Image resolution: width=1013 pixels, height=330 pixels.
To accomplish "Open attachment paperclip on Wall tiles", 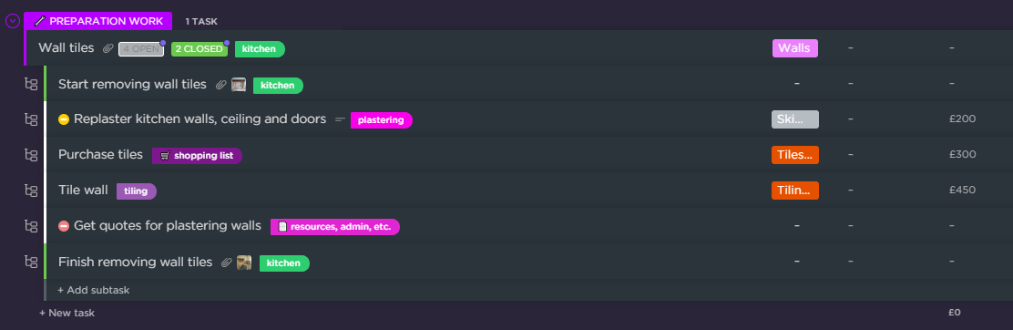I will (108, 48).
